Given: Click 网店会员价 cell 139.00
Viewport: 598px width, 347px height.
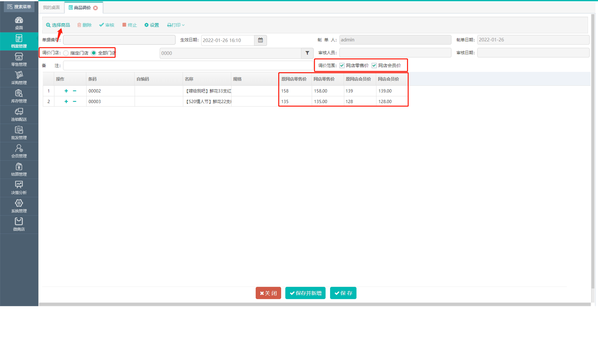Looking at the screenshot, I should (x=392, y=91).
